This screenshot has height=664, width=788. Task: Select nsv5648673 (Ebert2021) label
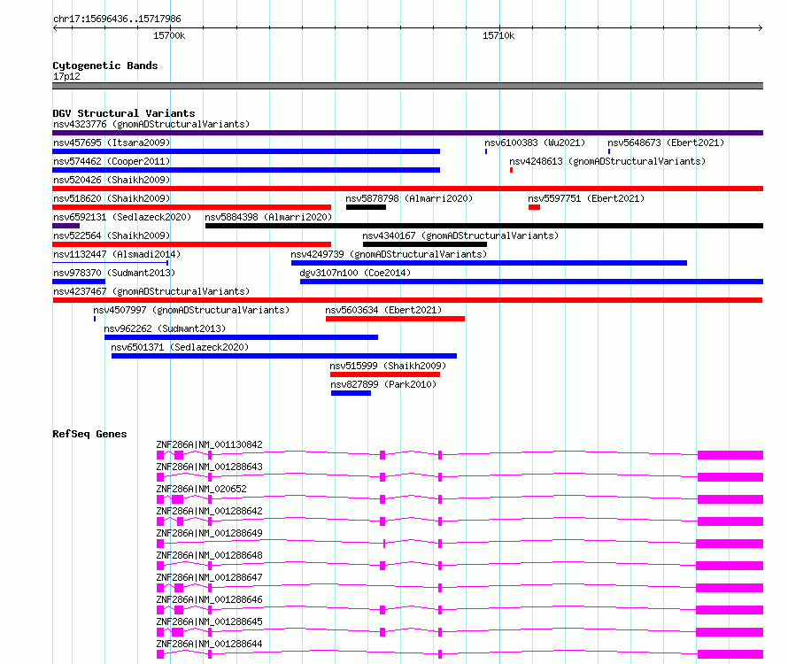pyautogui.click(x=666, y=143)
